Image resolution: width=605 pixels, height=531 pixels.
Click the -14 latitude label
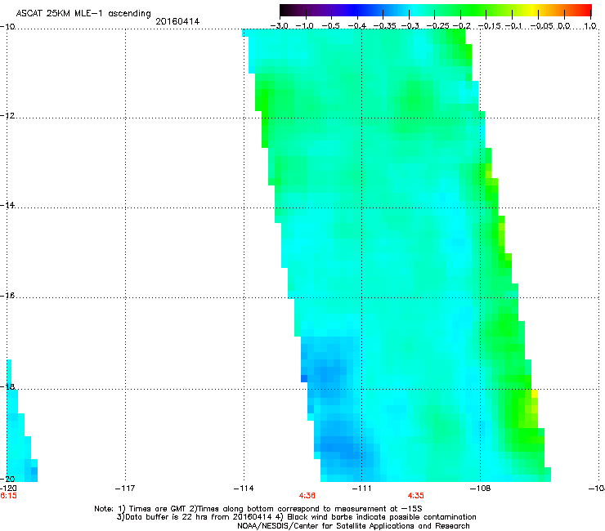(x=7, y=206)
